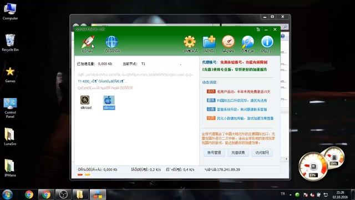Click the TR language indicator
355x200 pixels.
282,194
